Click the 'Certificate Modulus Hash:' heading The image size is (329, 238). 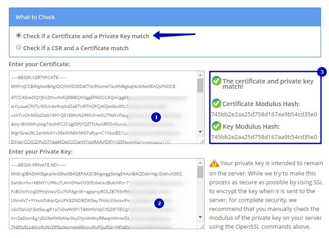tap(261, 104)
